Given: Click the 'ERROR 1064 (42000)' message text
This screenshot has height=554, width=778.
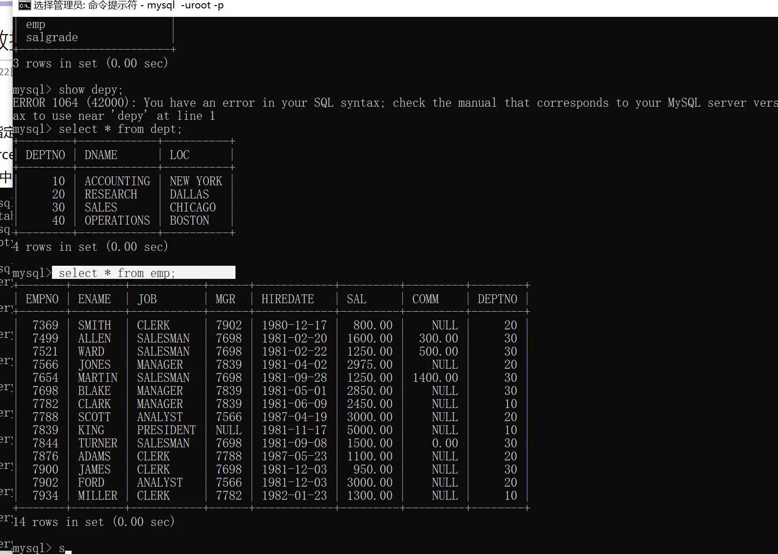Looking at the screenshot, I should 70,103.
